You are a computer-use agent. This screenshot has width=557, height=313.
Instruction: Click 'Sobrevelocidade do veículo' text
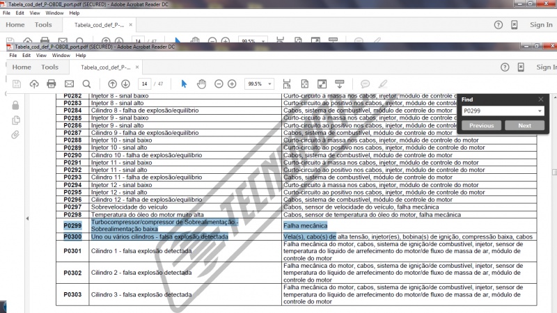(130, 207)
